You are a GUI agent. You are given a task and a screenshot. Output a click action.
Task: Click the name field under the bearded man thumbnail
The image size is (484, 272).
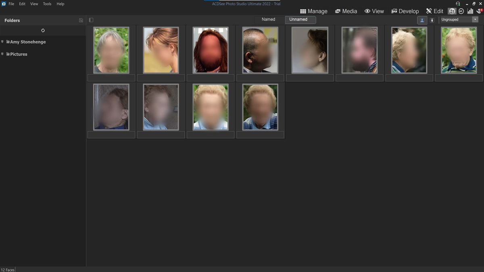pos(359,78)
